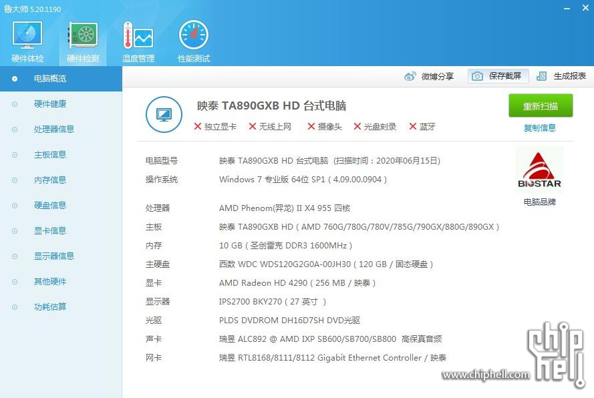Click the 10 GB DDR3 1600MHz memory value
This screenshot has height=398, width=594.
pyautogui.click(x=285, y=246)
